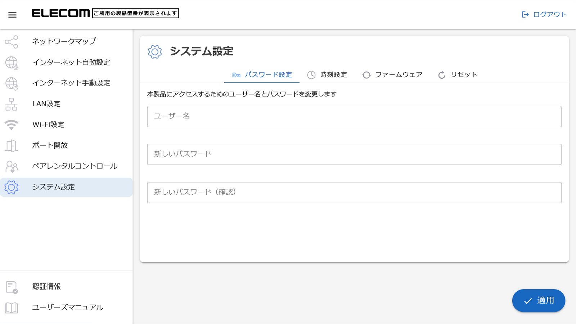Click the internet auto-setup globe icon
This screenshot has height=324, width=576.
click(12, 63)
